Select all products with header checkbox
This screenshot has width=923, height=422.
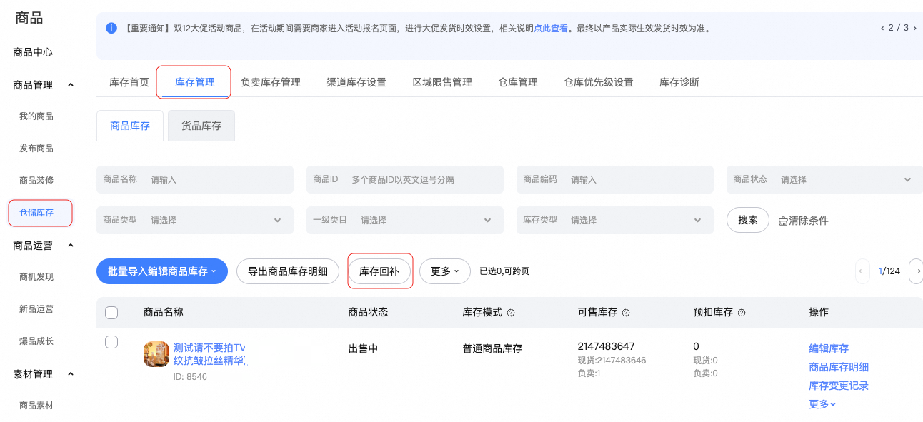tap(111, 312)
